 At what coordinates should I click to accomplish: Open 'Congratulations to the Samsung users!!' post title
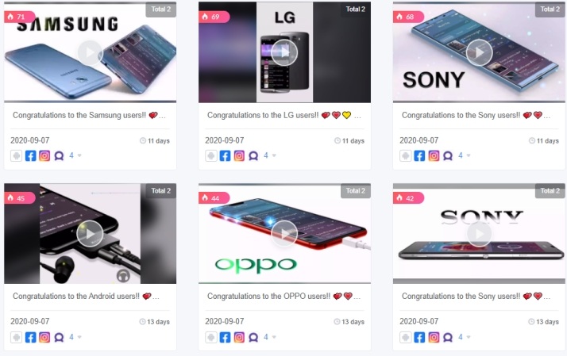[79, 115]
